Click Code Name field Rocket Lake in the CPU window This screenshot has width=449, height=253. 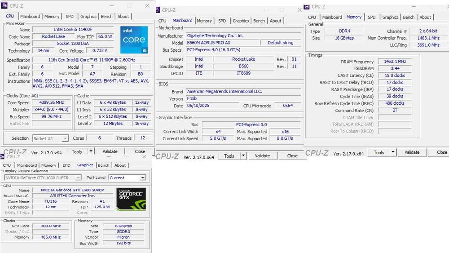pyautogui.click(x=53, y=37)
